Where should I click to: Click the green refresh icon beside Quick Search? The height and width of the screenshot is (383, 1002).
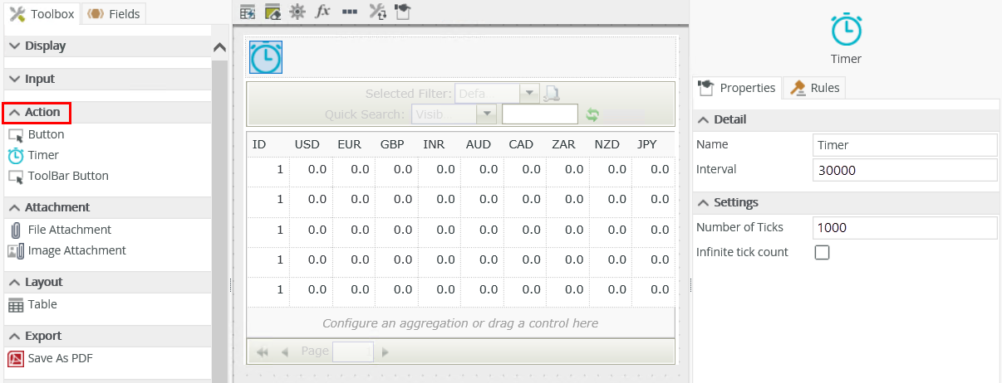coord(592,115)
